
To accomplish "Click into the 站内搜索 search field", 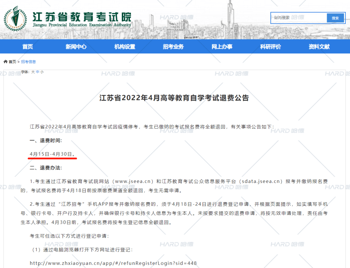I will click(299, 18).
